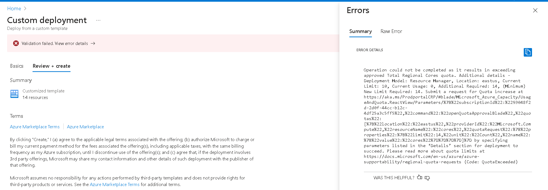548x190 pixels.
Task: Click the arrow next to View error details
Action: [x=93, y=44]
